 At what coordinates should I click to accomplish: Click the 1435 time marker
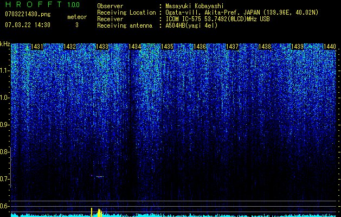click(x=167, y=47)
